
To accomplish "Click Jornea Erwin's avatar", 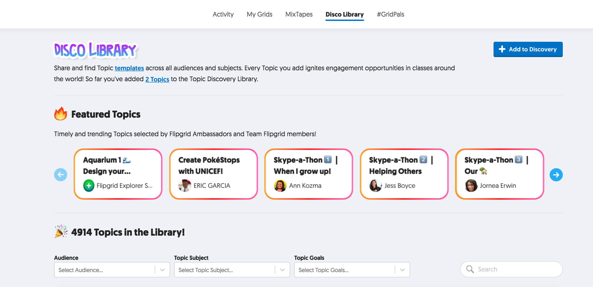I will 471,186.
